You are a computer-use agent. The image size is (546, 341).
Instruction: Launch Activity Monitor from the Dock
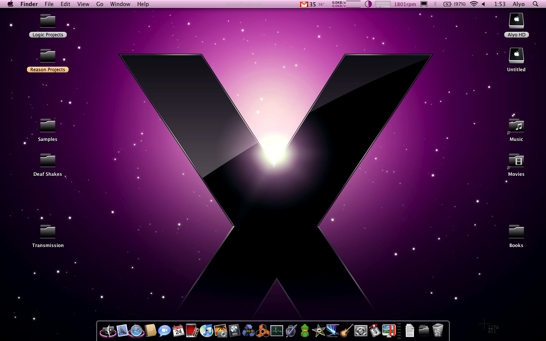(x=276, y=331)
